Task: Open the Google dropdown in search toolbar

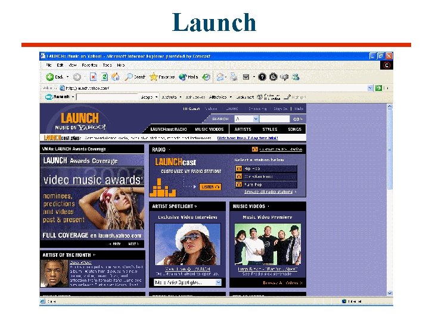Action: pos(157,97)
